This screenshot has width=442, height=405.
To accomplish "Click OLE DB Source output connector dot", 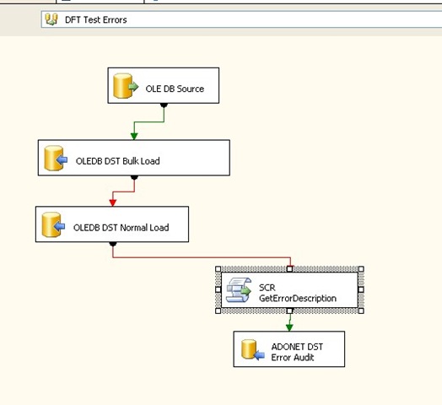I will [x=164, y=105].
